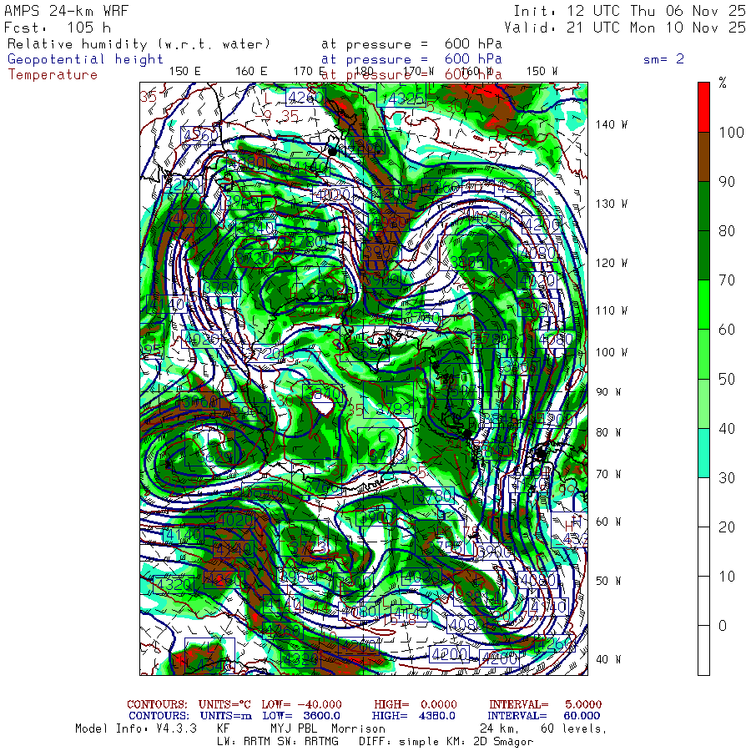
Task: Click the '100' colorbar tick label
Action: coord(731,132)
